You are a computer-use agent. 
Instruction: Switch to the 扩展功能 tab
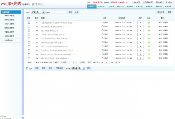click(x=139, y=7)
